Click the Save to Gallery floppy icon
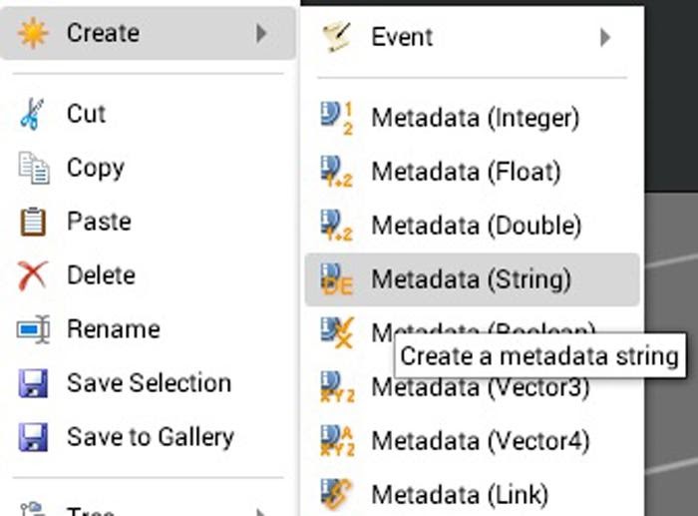Image resolution: width=698 pixels, height=516 pixels. pyautogui.click(x=33, y=437)
